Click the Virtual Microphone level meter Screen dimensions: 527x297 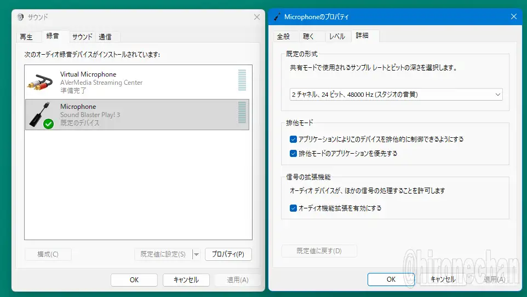coord(242,80)
